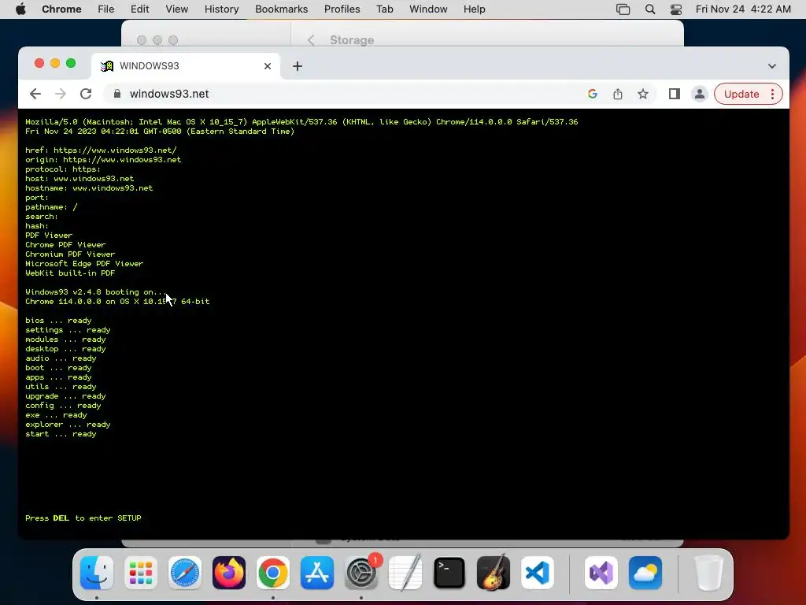The width and height of the screenshot is (806, 605).
Task: Switch to Chrome in the Dock
Action: click(x=273, y=572)
